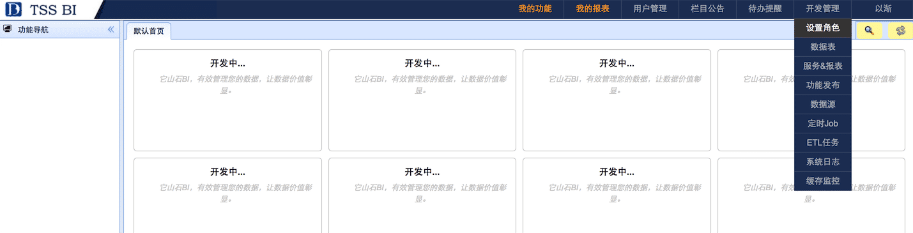Viewport: 913px width, 233px height.
Task: Click the monitor icon beside 功能导航
Action: [8, 29]
